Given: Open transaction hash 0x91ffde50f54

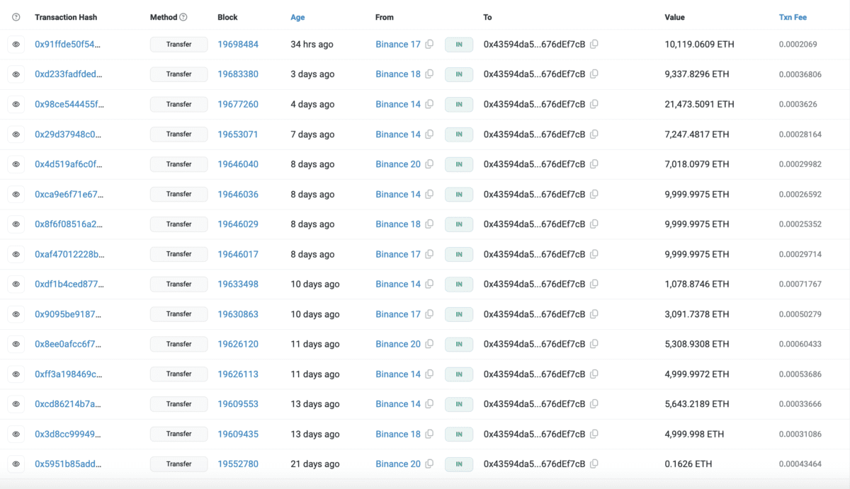Looking at the screenshot, I should tap(68, 45).
